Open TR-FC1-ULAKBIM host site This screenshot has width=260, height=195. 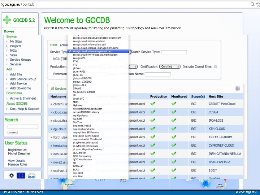pyautogui.click(x=220, y=137)
